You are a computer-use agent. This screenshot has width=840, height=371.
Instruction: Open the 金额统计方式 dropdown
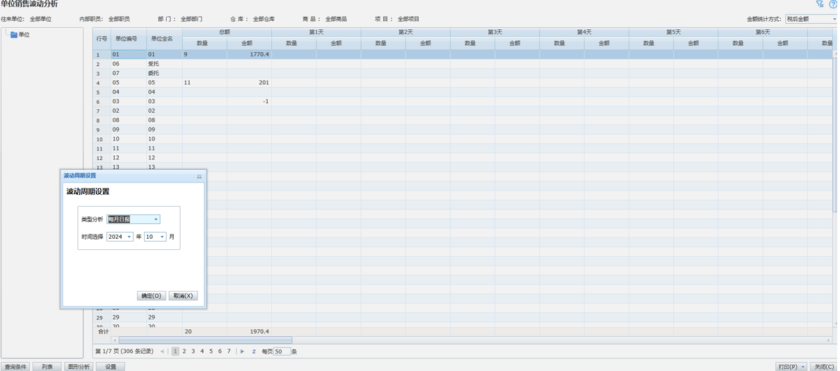click(834, 19)
